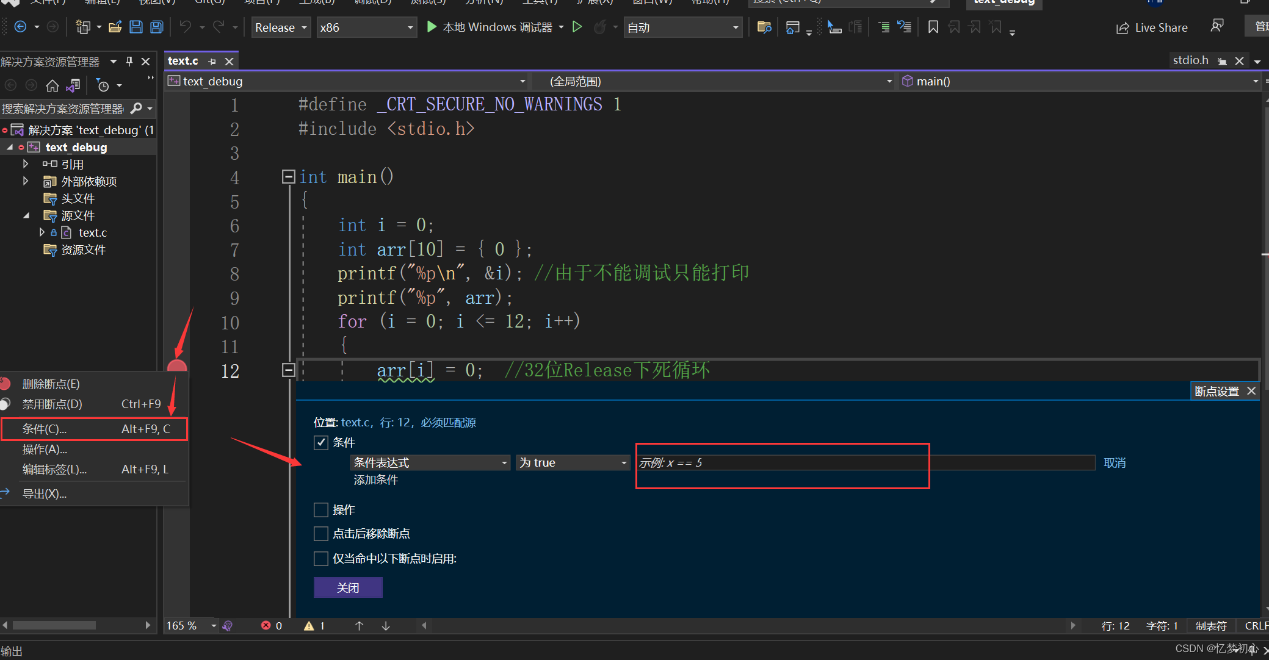Start without debugging using the outlined play icon
Screen dimensions: 1269x660
tap(577, 27)
